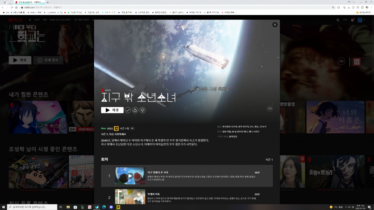Open 내가 찜한 콘텐츠 header menu
The image size is (374, 210).
coord(82,20)
